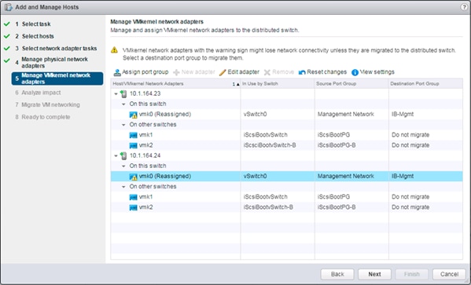Click the Next button
The image size is (471, 285).
point(374,274)
